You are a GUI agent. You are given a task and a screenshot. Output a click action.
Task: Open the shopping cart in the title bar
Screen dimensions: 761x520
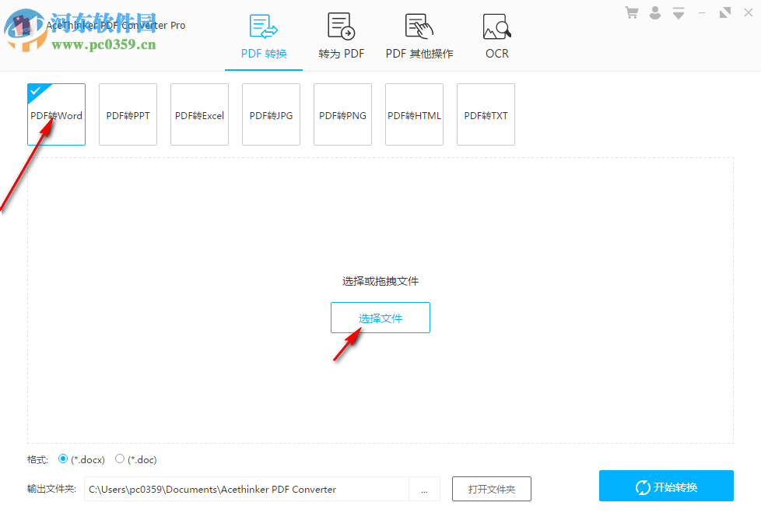[x=631, y=12]
